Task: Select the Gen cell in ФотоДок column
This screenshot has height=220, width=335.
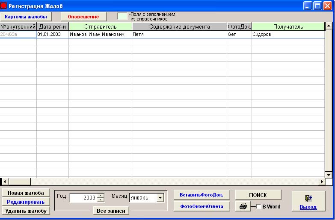Action: [239, 34]
